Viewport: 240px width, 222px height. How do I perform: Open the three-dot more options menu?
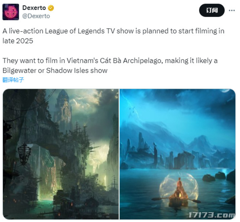point(232,11)
